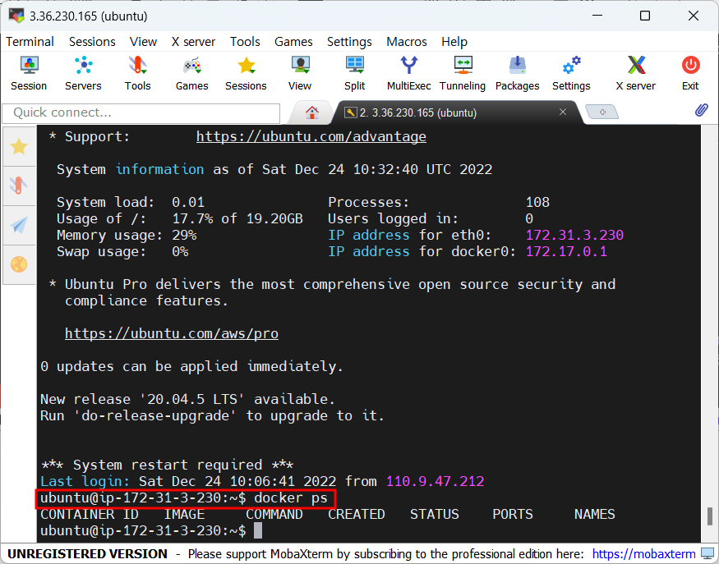This screenshot has height=564, width=719.
Task: Click the Servers toolbar icon
Action: click(x=83, y=73)
